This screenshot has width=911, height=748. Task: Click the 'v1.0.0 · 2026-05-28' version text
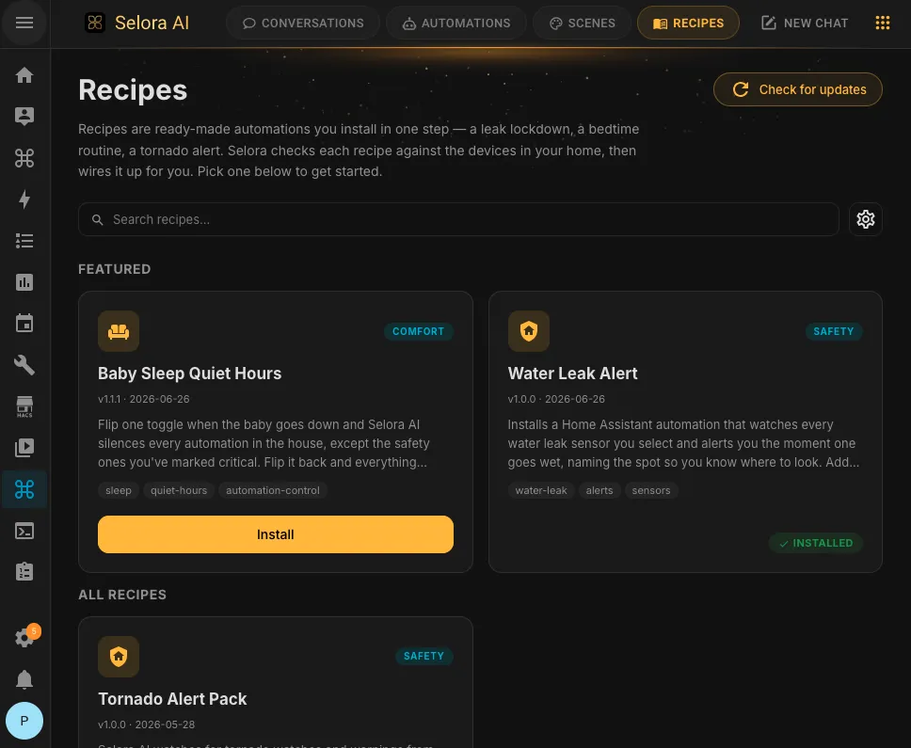pos(147,724)
